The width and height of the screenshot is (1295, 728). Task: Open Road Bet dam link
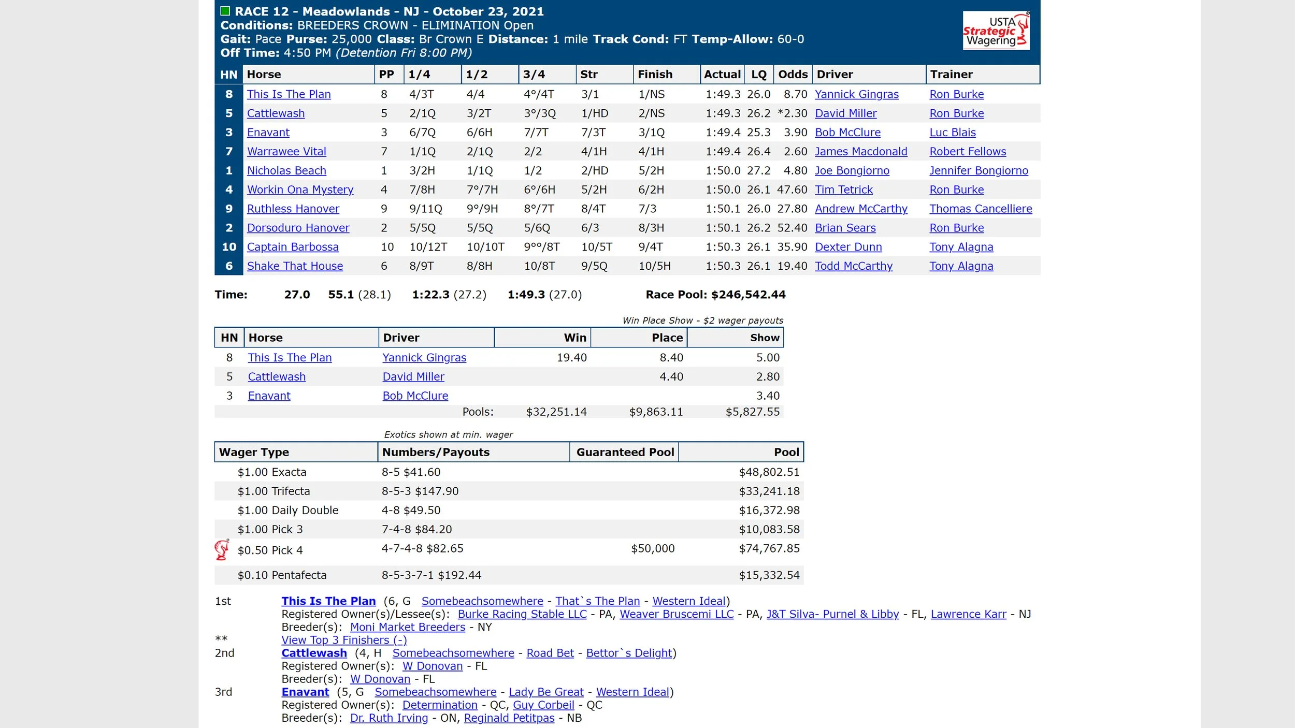tap(550, 653)
